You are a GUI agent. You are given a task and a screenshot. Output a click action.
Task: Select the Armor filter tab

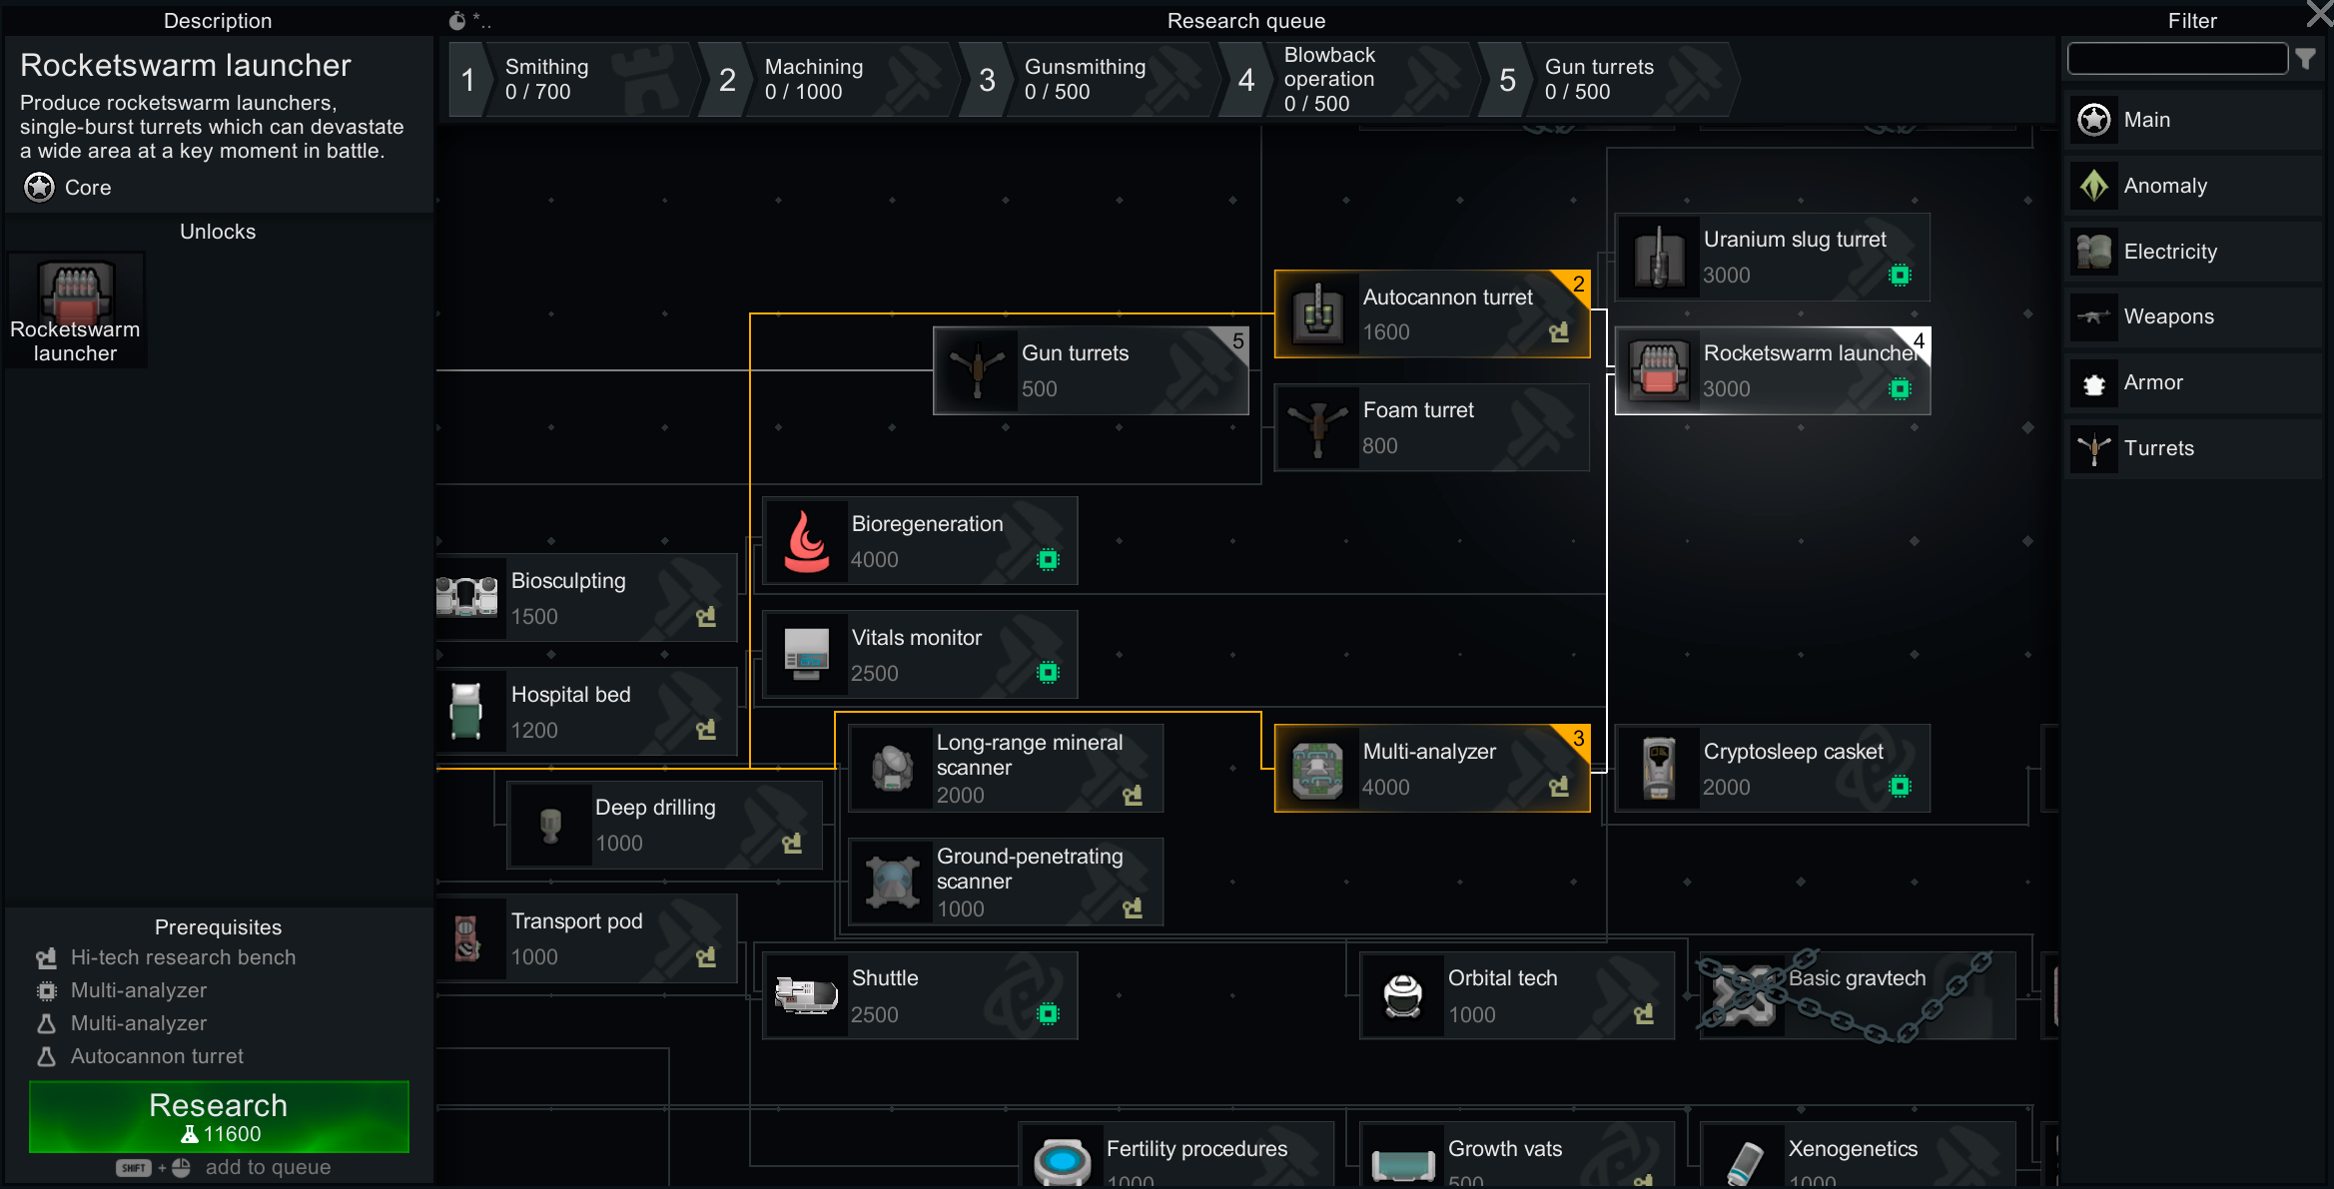point(2193,382)
